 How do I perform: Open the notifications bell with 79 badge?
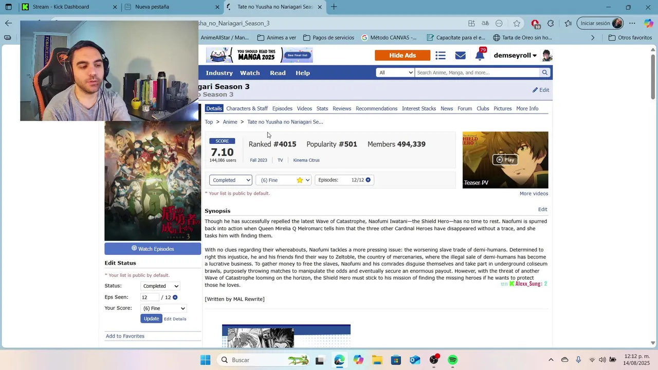tap(480, 54)
